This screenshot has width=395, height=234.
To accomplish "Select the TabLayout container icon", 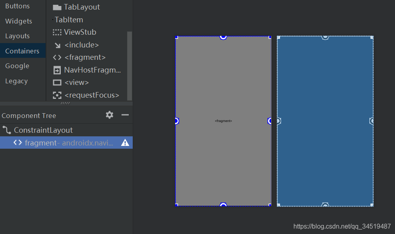I will coord(56,6).
